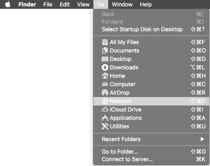Open the View menu
The image size is (210, 166).
pyautogui.click(x=83, y=4)
